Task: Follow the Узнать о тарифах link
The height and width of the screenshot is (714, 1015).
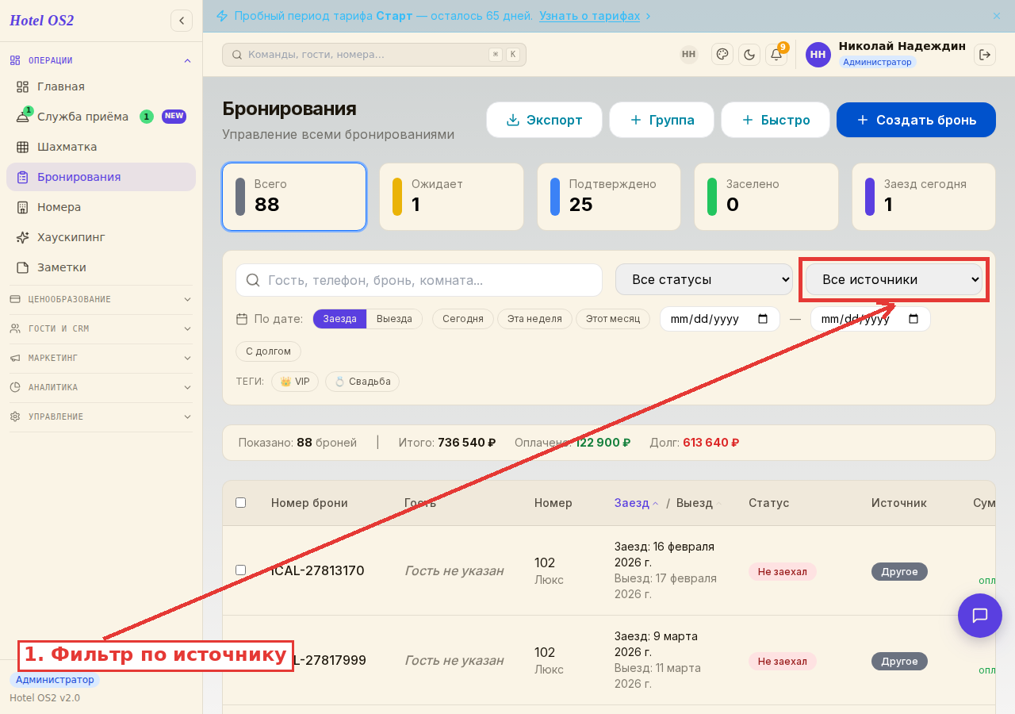Action: [x=589, y=16]
